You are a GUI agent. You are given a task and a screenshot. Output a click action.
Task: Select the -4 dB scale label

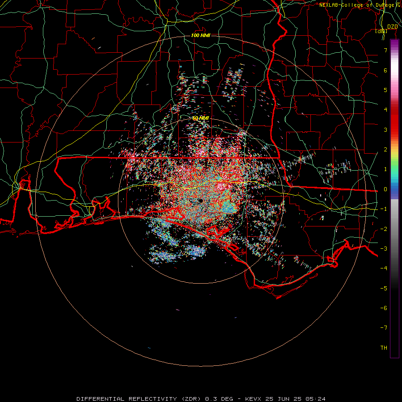(384, 268)
